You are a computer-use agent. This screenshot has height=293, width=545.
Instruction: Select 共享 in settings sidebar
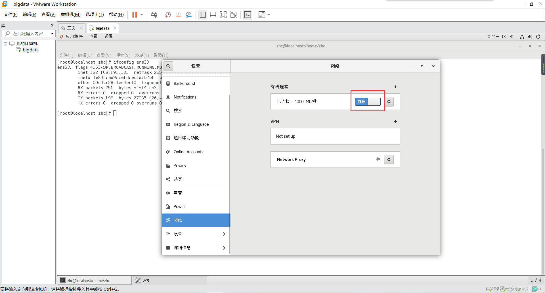196,179
